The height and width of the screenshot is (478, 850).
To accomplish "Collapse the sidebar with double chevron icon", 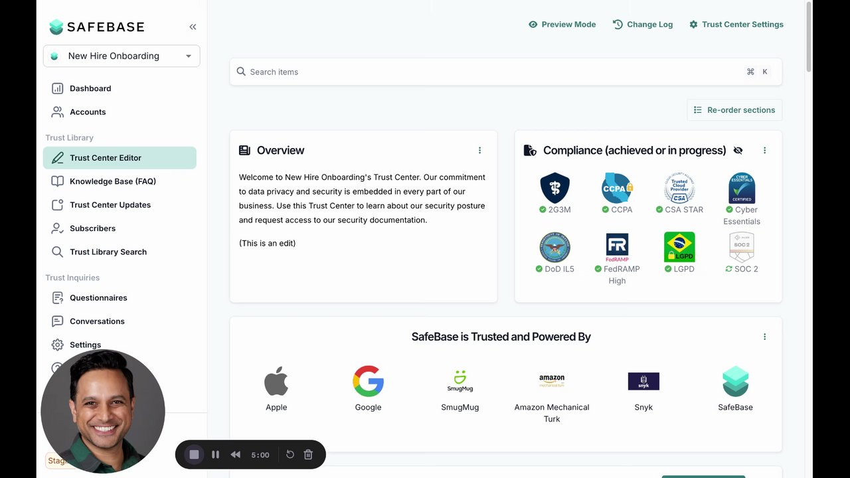I will pos(193,27).
